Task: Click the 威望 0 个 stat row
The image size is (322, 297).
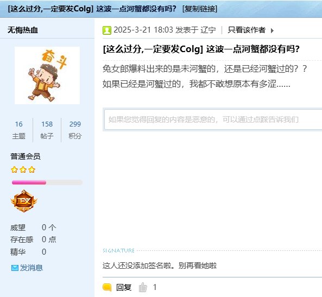Action: 33,228
